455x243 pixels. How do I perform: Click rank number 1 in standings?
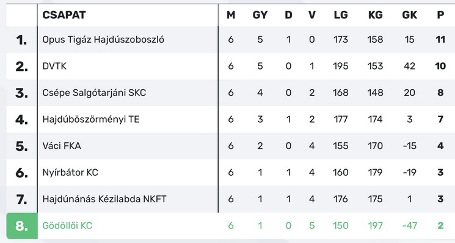[x=21, y=40]
